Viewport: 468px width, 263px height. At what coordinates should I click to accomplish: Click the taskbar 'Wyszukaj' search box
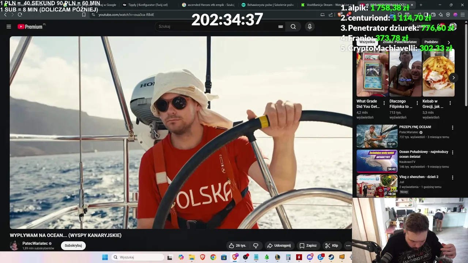[138, 257]
